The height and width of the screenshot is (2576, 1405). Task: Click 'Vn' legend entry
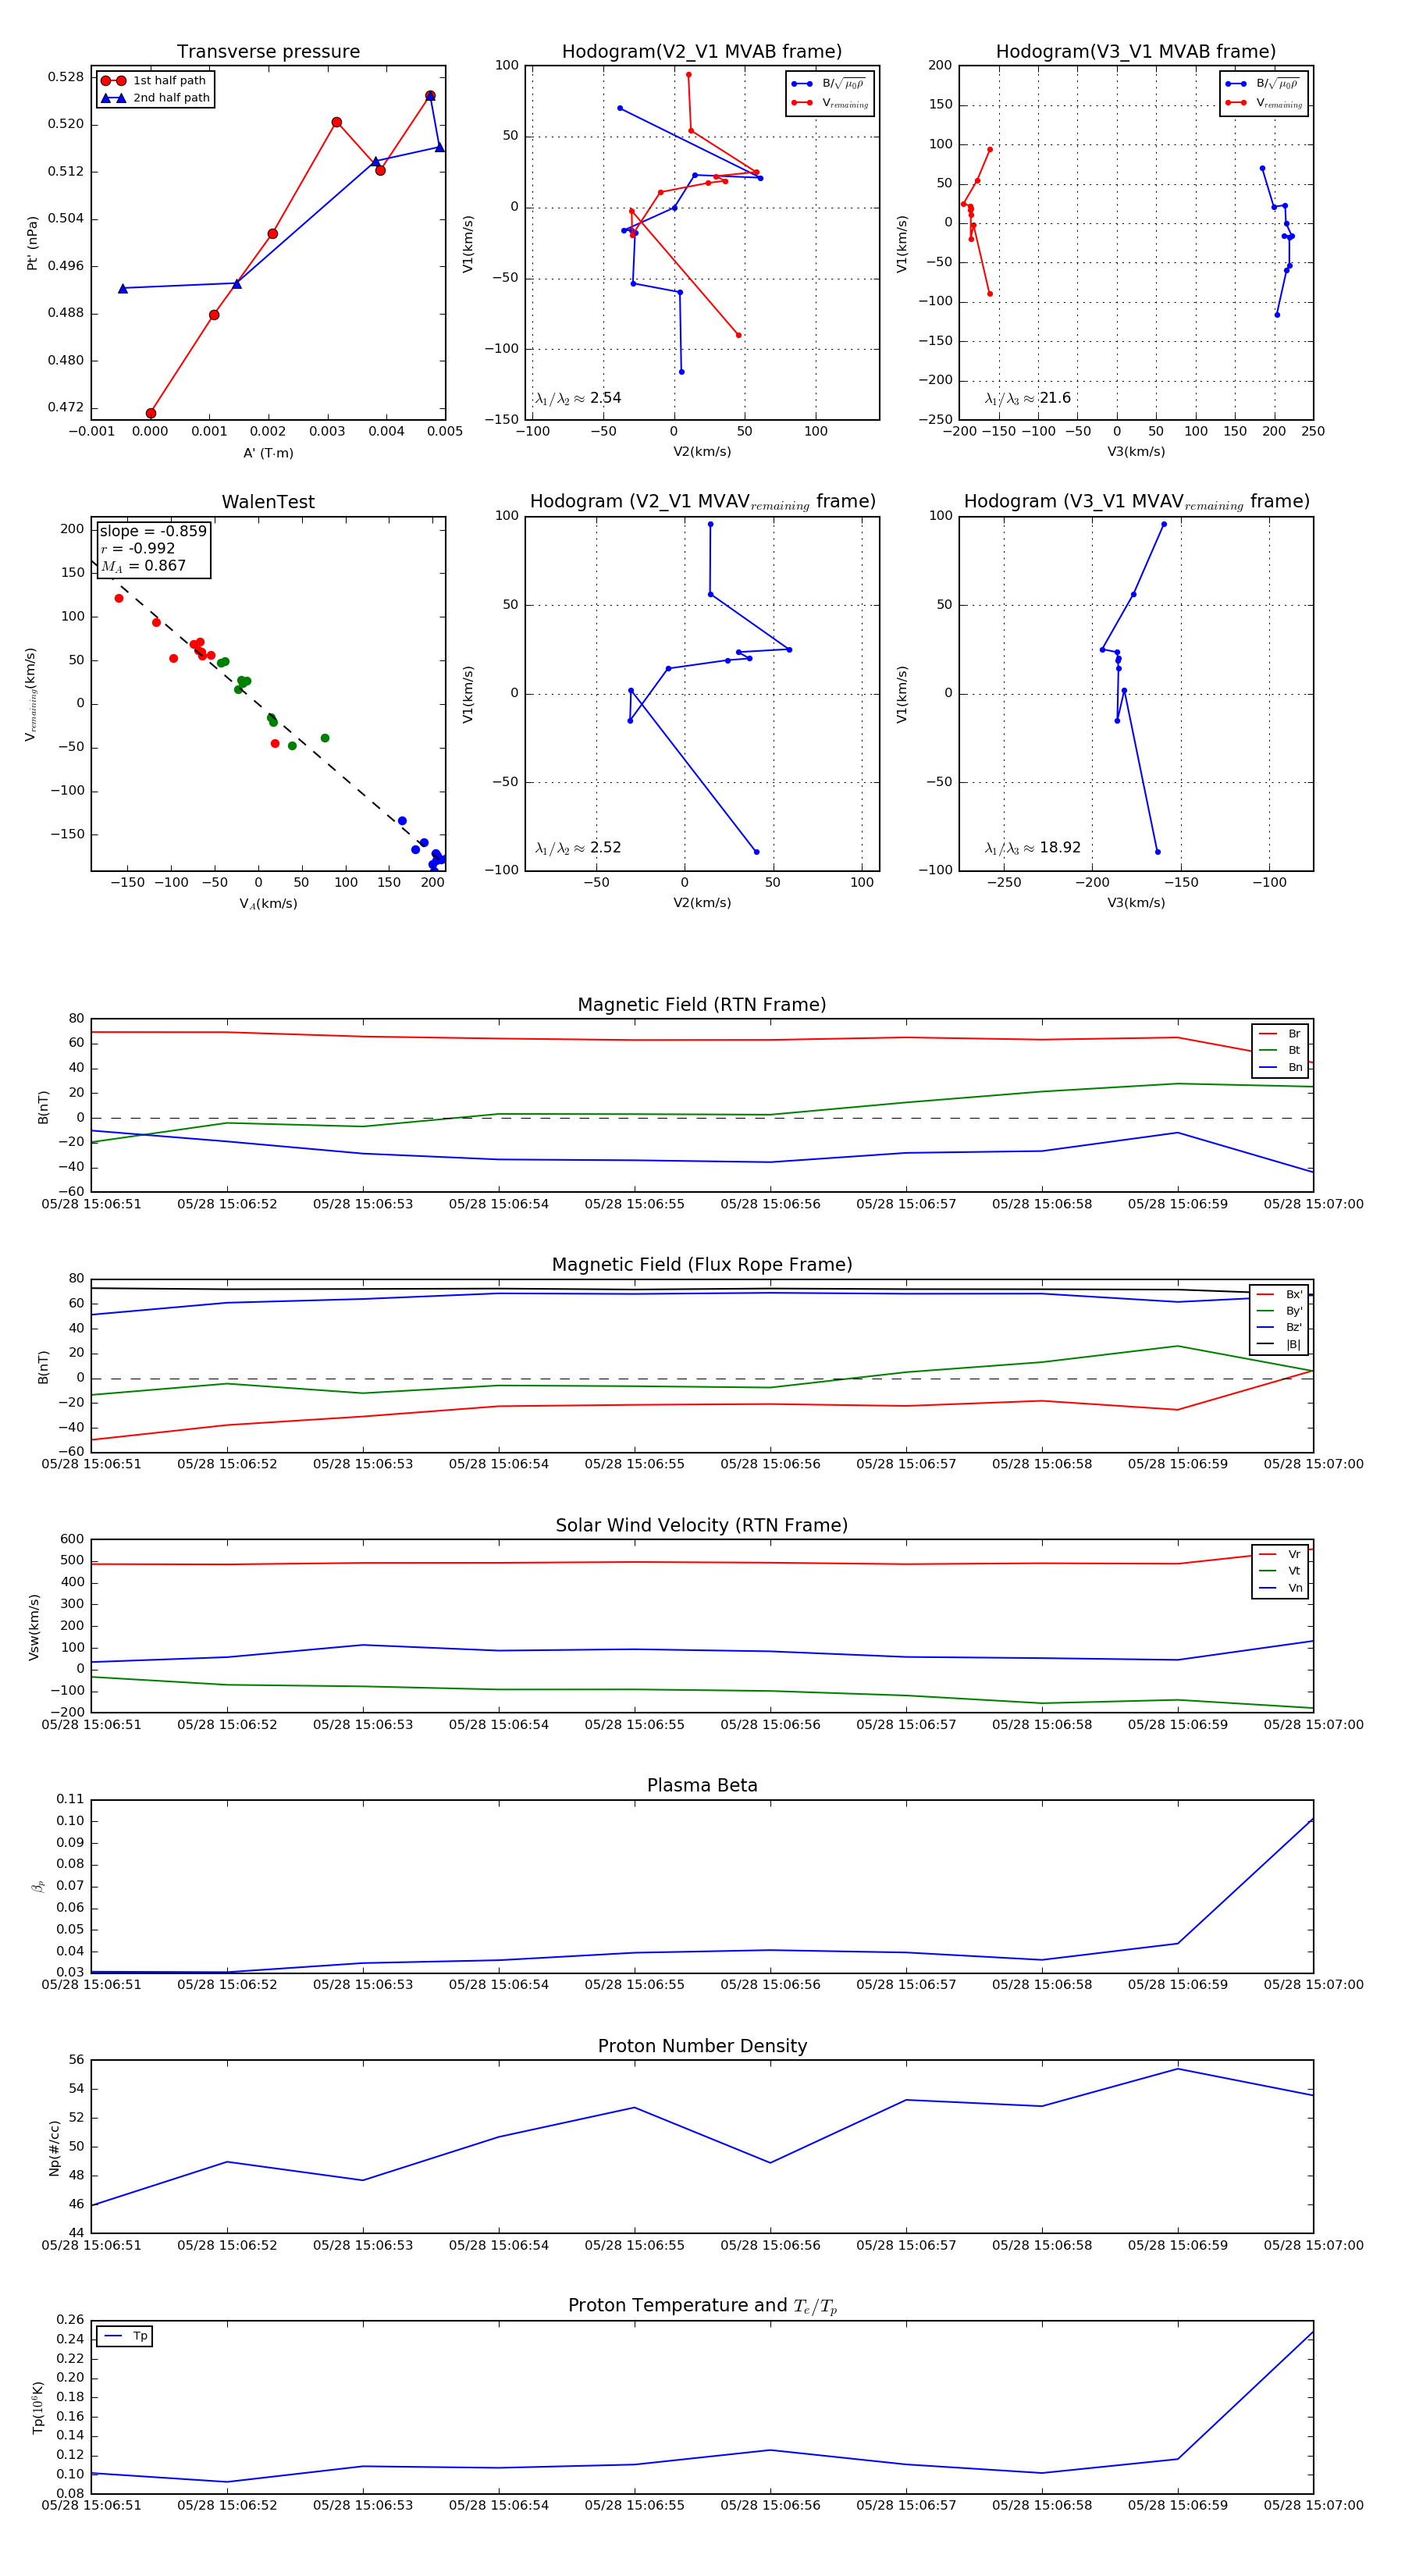[1281, 1588]
